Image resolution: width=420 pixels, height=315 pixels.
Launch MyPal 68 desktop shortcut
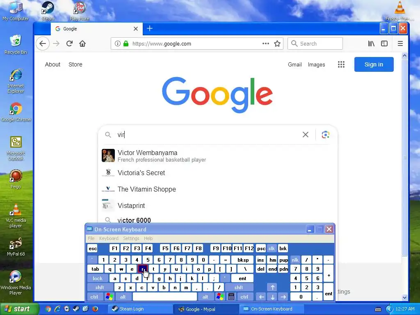pos(16,247)
